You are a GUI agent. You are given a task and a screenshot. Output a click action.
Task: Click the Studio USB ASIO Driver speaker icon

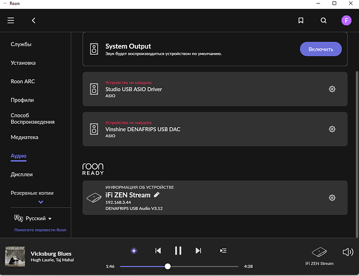pyautogui.click(x=94, y=89)
